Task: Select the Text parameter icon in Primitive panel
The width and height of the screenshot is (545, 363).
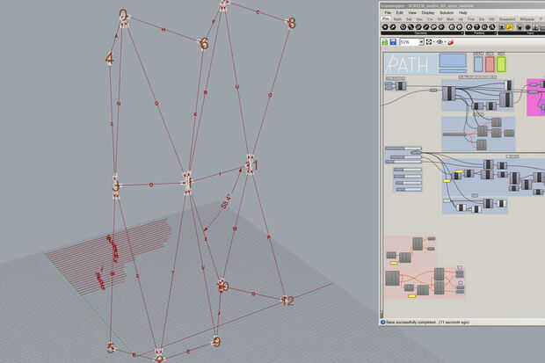Action: pyautogui.click(x=492, y=27)
